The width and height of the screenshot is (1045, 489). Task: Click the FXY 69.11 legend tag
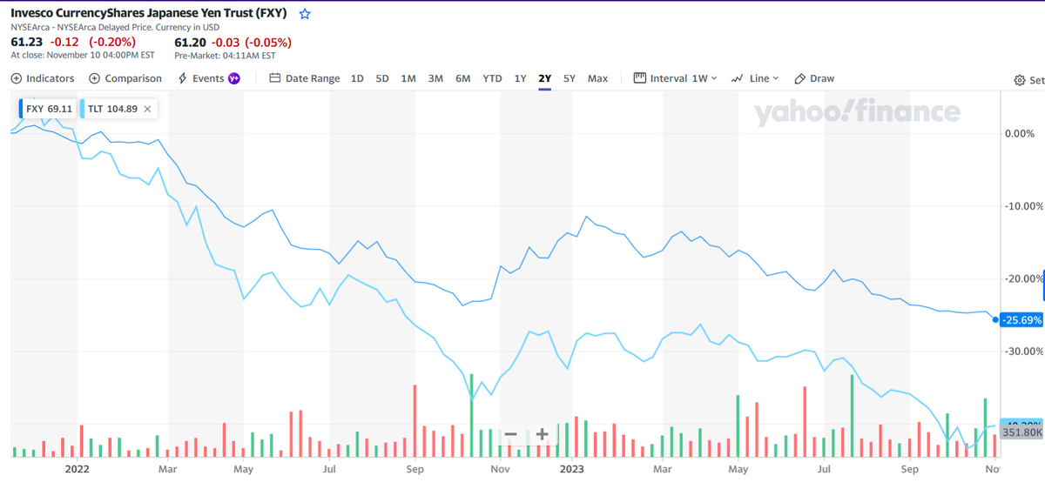click(x=48, y=109)
